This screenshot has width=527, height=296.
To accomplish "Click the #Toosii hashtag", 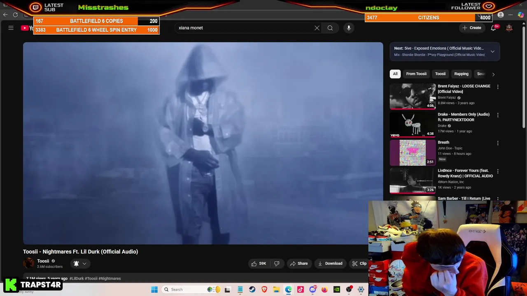I will click(x=91, y=279).
